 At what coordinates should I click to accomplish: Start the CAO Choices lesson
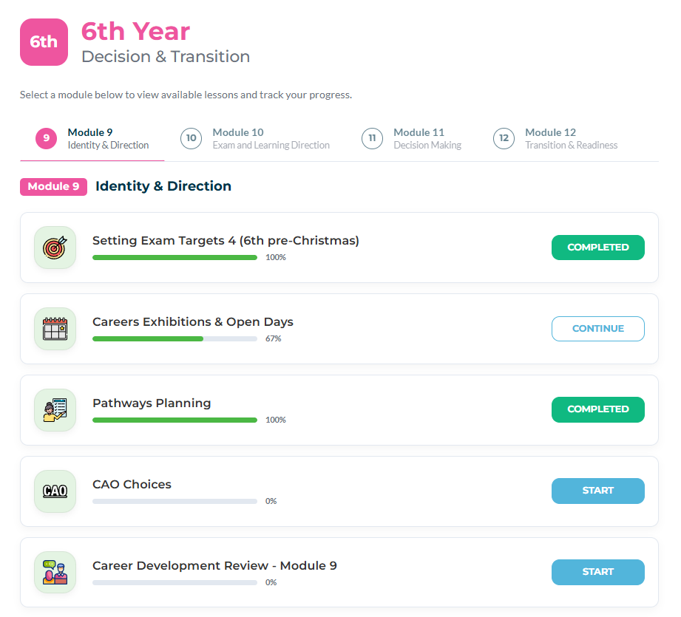click(598, 491)
